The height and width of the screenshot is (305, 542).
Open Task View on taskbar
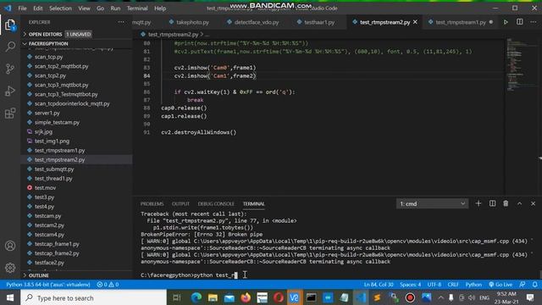pyautogui.click(x=177, y=297)
